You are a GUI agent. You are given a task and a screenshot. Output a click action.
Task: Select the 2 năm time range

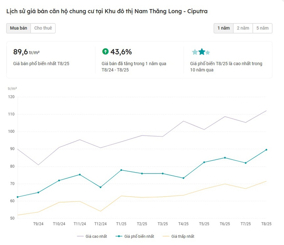pyautogui.click(x=243, y=28)
